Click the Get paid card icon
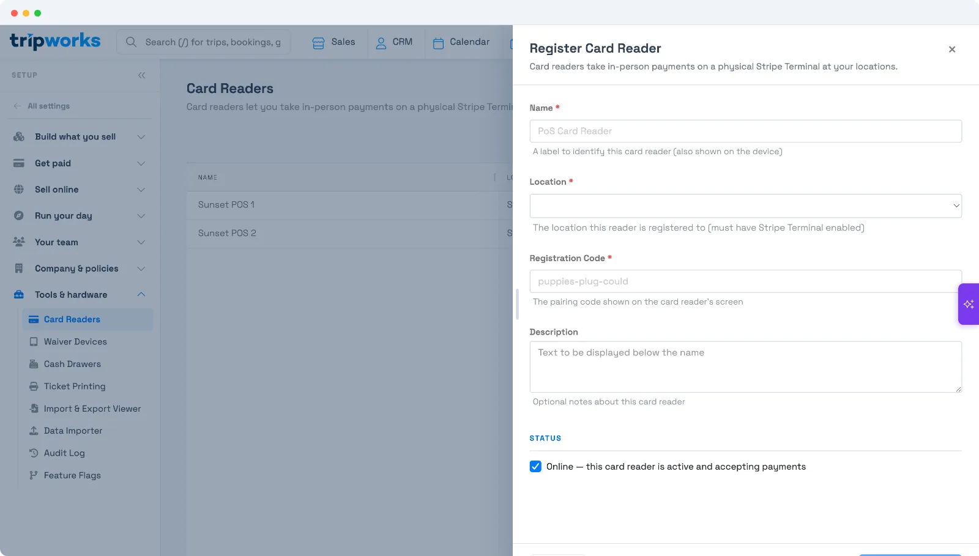The image size is (979, 556). 19,163
